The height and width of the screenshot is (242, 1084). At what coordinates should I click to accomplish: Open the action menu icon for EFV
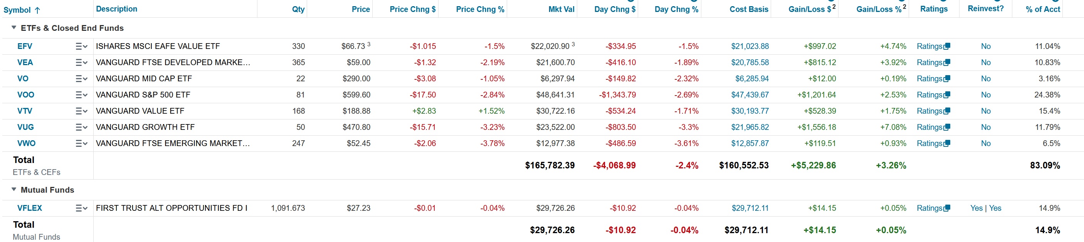(81, 46)
